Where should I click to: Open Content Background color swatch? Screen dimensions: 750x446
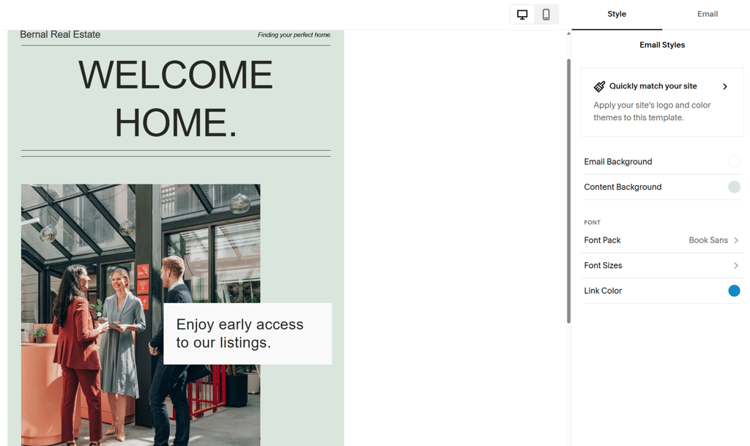(734, 187)
